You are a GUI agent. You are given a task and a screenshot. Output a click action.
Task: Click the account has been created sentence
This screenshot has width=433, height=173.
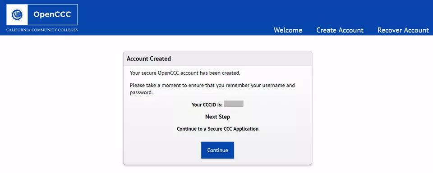[x=185, y=73]
